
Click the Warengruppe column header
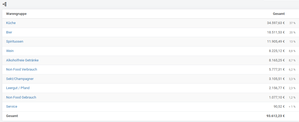pyautogui.click(x=16, y=14)
